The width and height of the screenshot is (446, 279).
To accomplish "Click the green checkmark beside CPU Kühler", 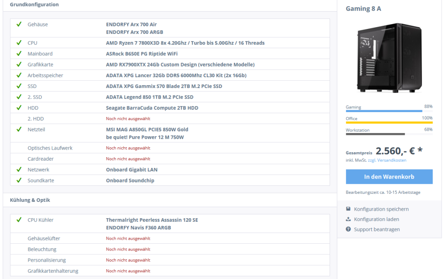I will [x=19, y=220].
